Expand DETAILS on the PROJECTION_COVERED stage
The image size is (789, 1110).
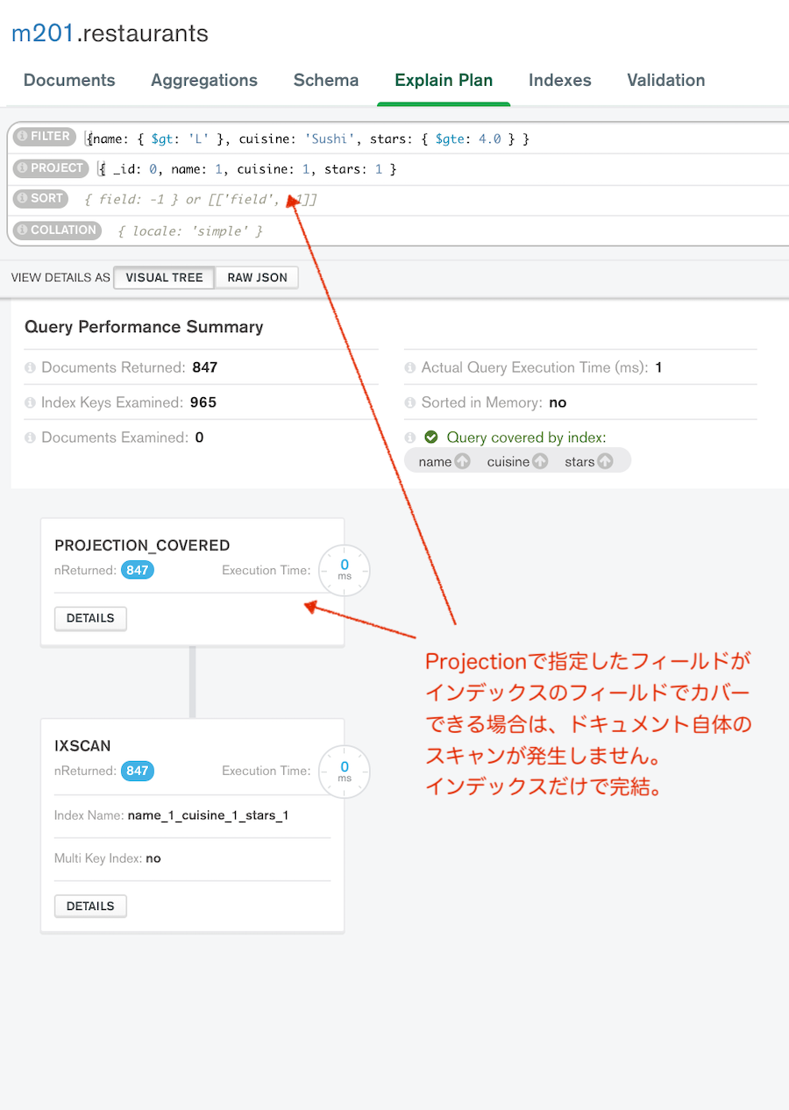tap(90, 618)
